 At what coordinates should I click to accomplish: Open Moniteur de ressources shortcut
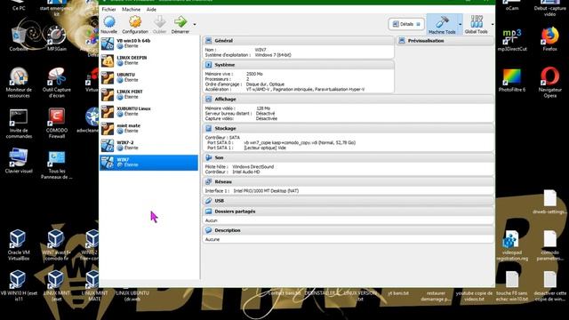[19, 83]
